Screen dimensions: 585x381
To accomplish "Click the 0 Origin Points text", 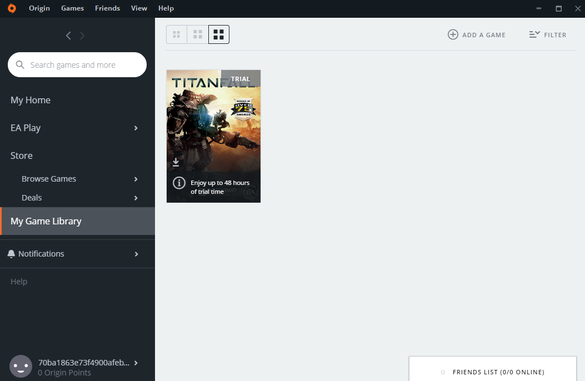I will click(x=64, y=373).
